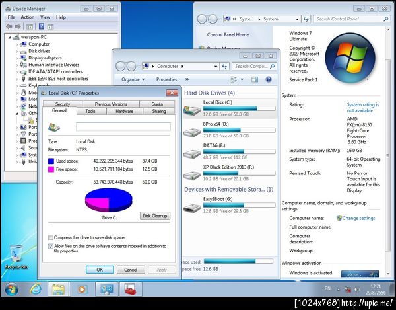The width and height of the screenshot is (396, 310).
Task: Expand the Display adapters node
Action: point(16,58)
